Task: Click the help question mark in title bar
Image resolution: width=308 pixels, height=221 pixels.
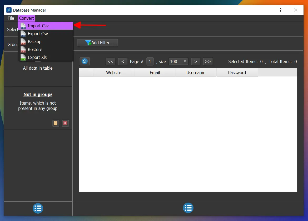Action: [x=281, y=10]
